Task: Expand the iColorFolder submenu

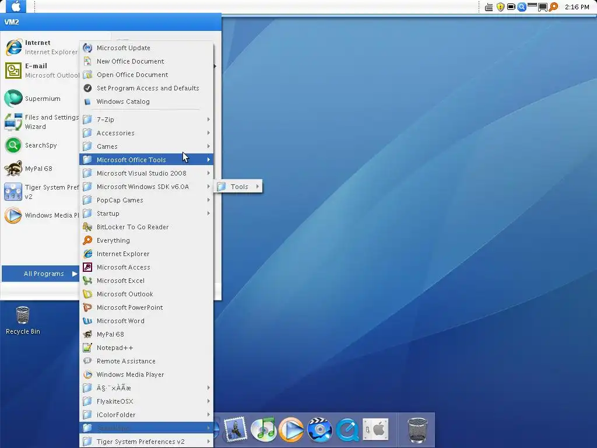Action: pos(146,415)
